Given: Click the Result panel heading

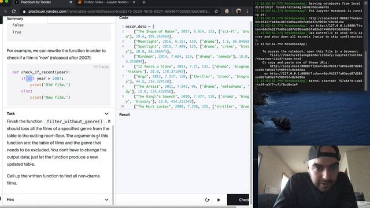Looking at the screenshot, I should [x=125, y=114].
